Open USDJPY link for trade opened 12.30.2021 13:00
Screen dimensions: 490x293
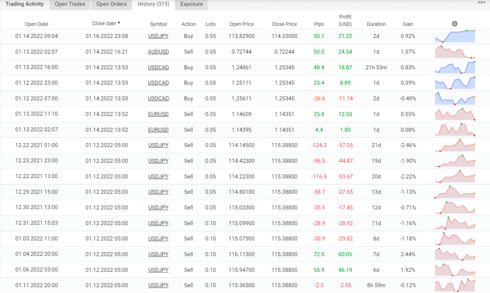tap(158, 207)
